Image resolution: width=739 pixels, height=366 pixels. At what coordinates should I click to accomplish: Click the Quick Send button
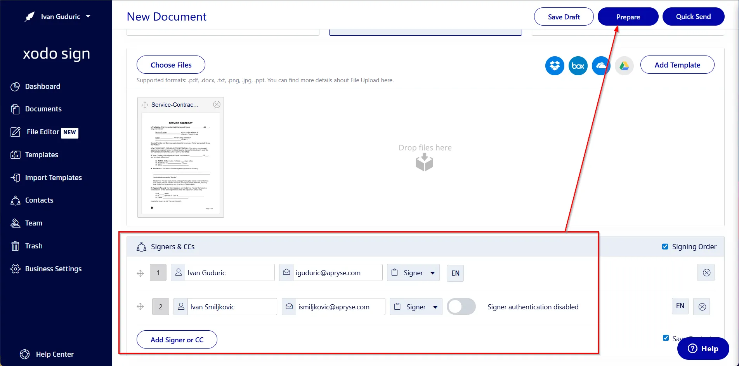tap(693, 17)
